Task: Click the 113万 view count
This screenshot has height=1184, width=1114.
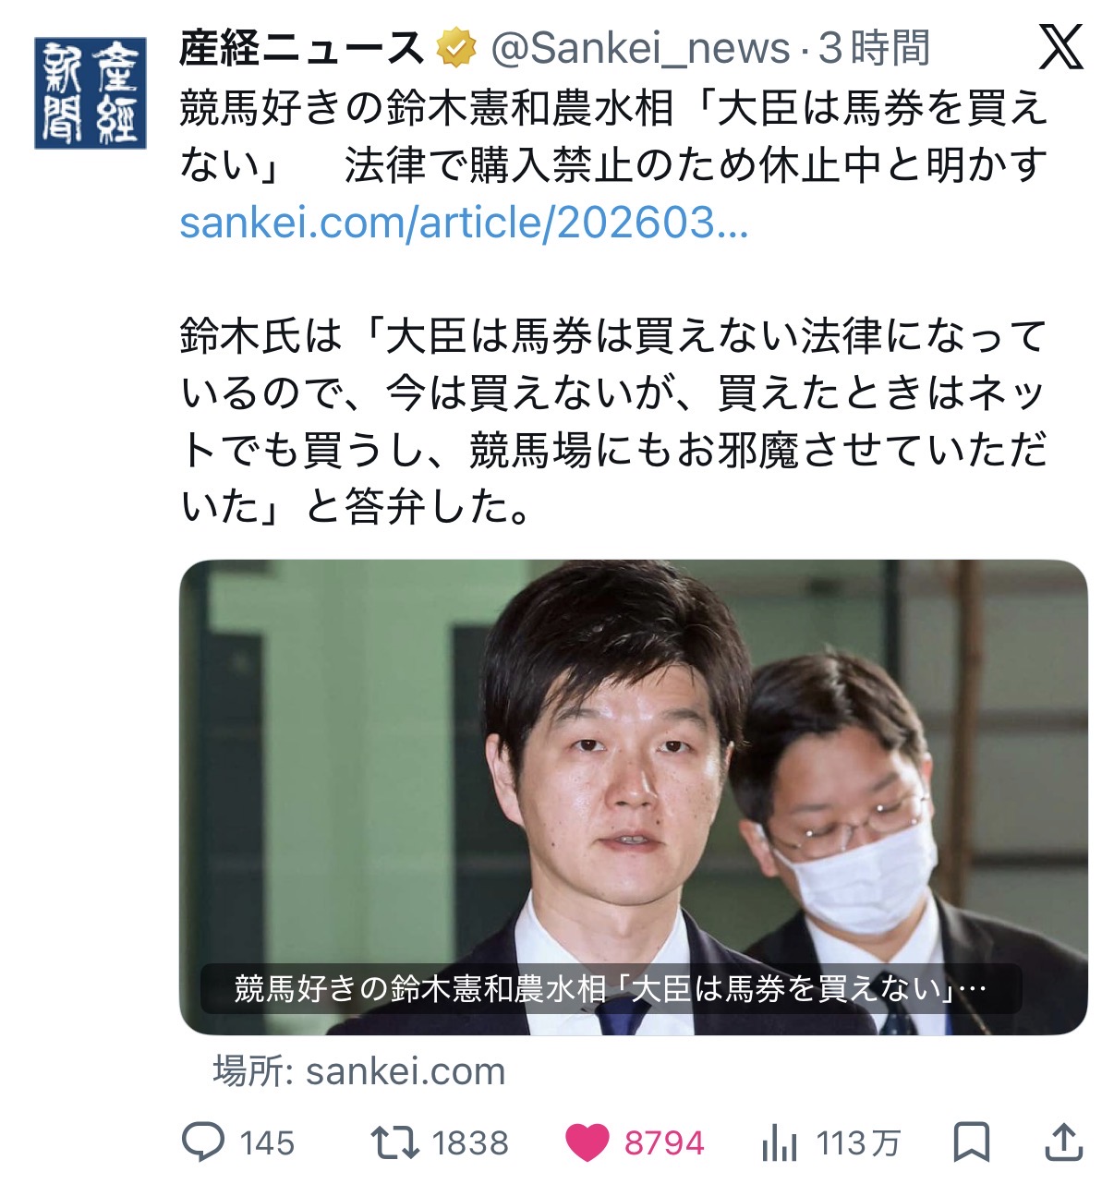Action: [858, 1143]
